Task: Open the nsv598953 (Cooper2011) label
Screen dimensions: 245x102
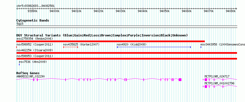Action: pos(35,56)
